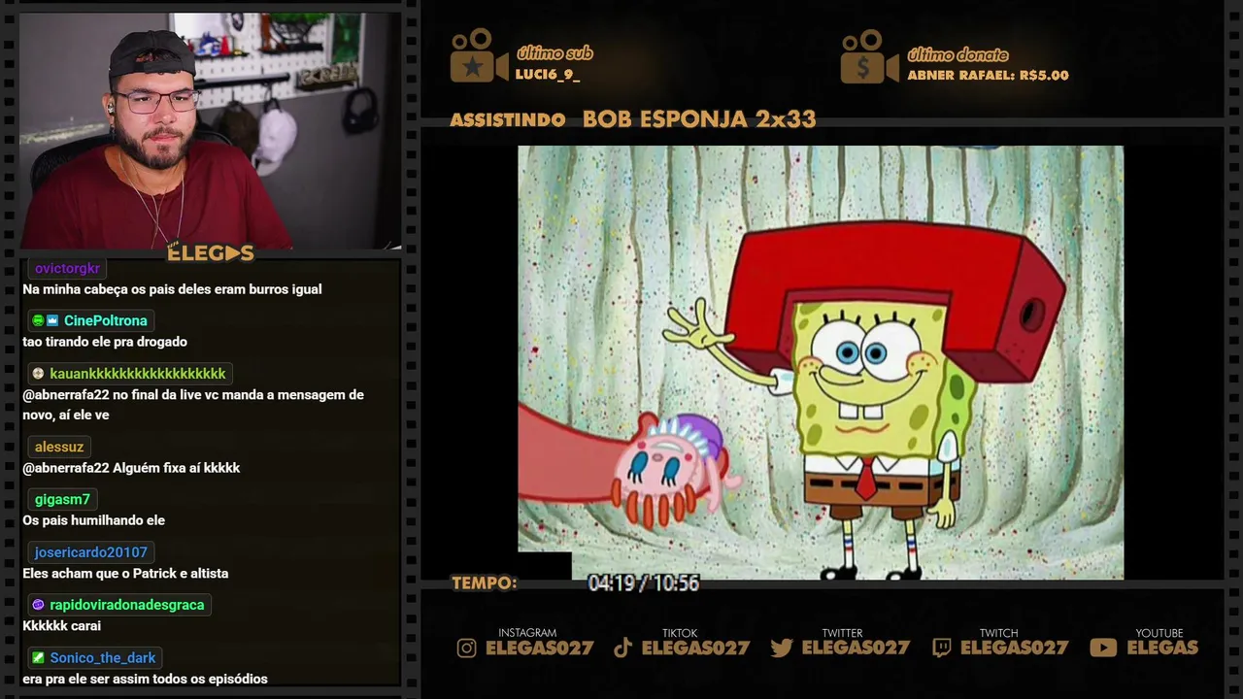Click the TEMPO: label
Image resolution: width=1243 pixels, height=699 pixels.
(484, 583)
